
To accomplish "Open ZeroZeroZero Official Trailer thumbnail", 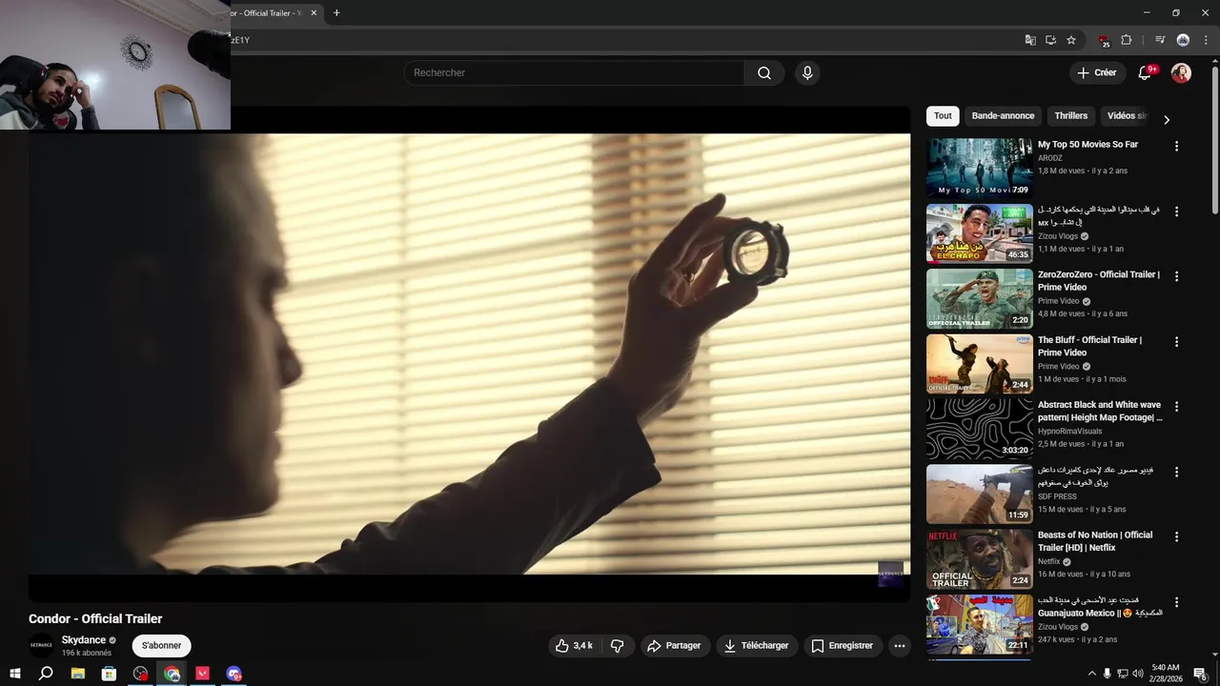I will [980, 298].
